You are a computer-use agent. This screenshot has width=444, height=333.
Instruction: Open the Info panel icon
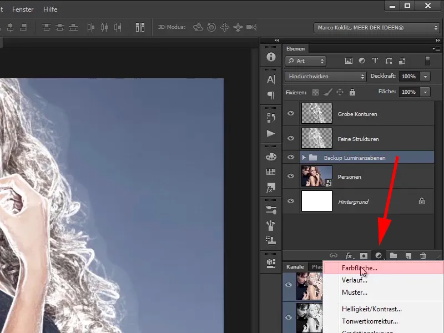pyautogui.click(x=271, y=57)
